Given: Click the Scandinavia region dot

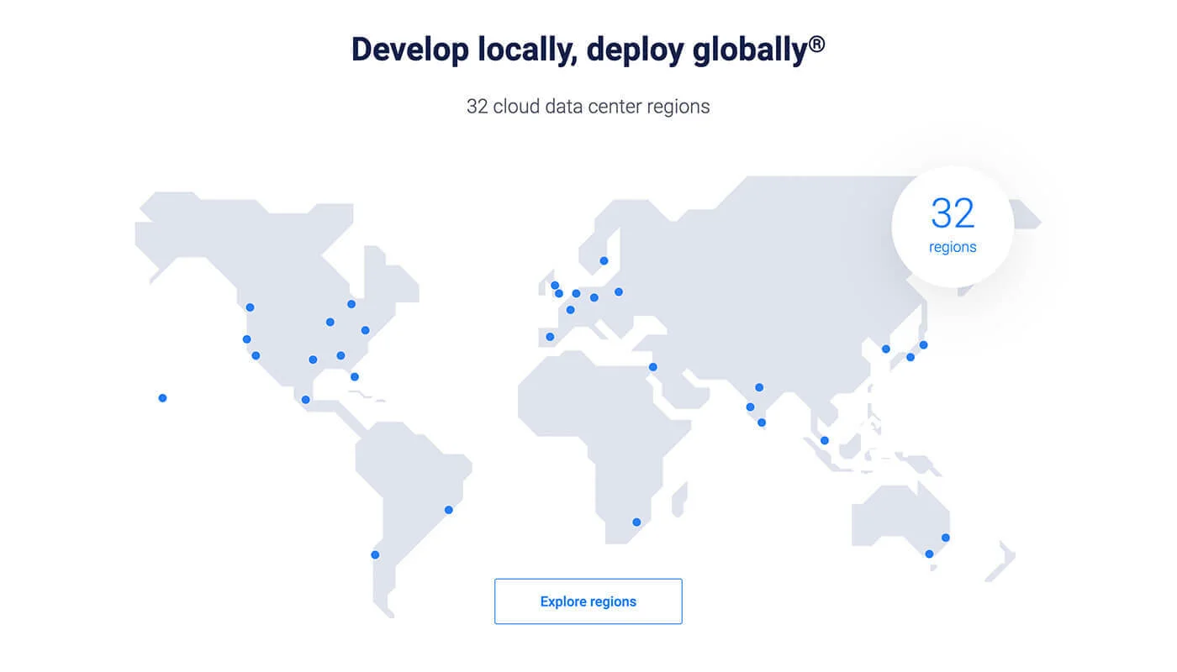Looking at the screenshot, I should [604, 260].
